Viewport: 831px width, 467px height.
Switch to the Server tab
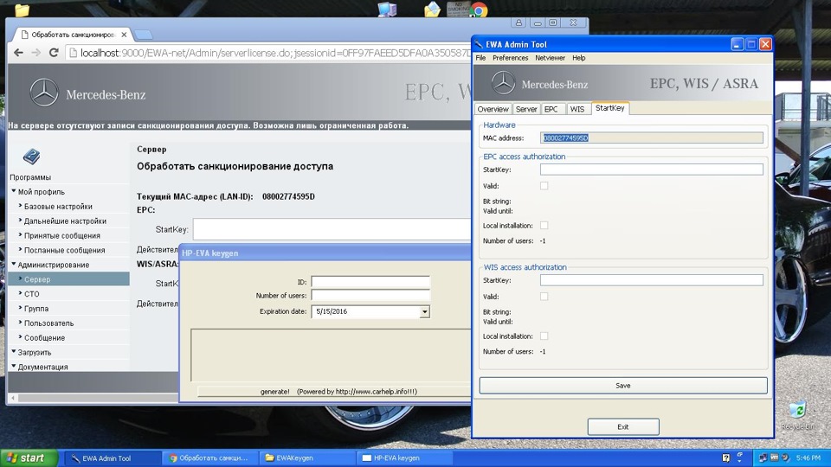[x=526, y=109]
